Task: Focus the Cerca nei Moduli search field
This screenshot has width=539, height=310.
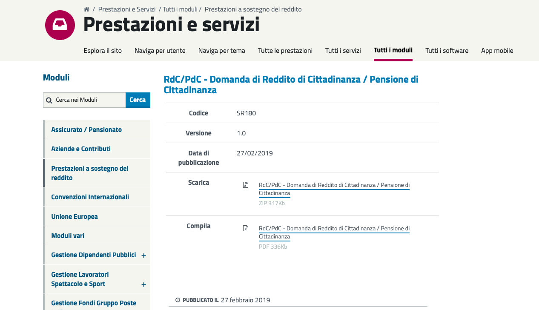Action: click(x=84, y=100)
